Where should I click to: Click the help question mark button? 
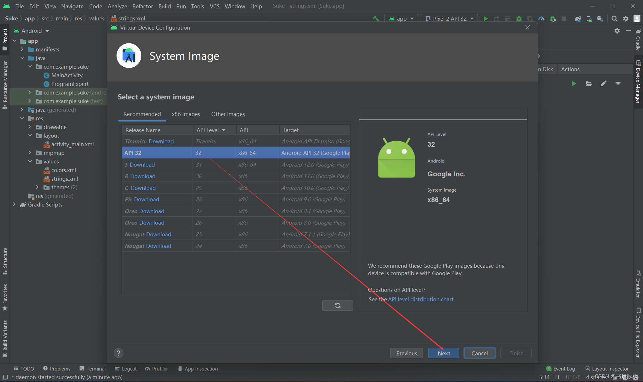pyautogui.click(x=119, y=353)
